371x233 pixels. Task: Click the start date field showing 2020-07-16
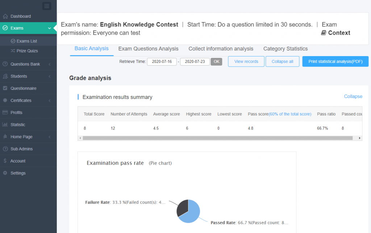coord(162,62)
